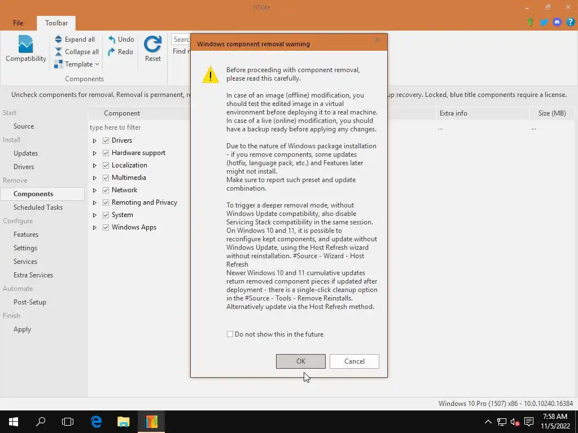This screenshot has height=433, width=578.
Task: Open the blue Help question icon
Action: coord(570,22)
